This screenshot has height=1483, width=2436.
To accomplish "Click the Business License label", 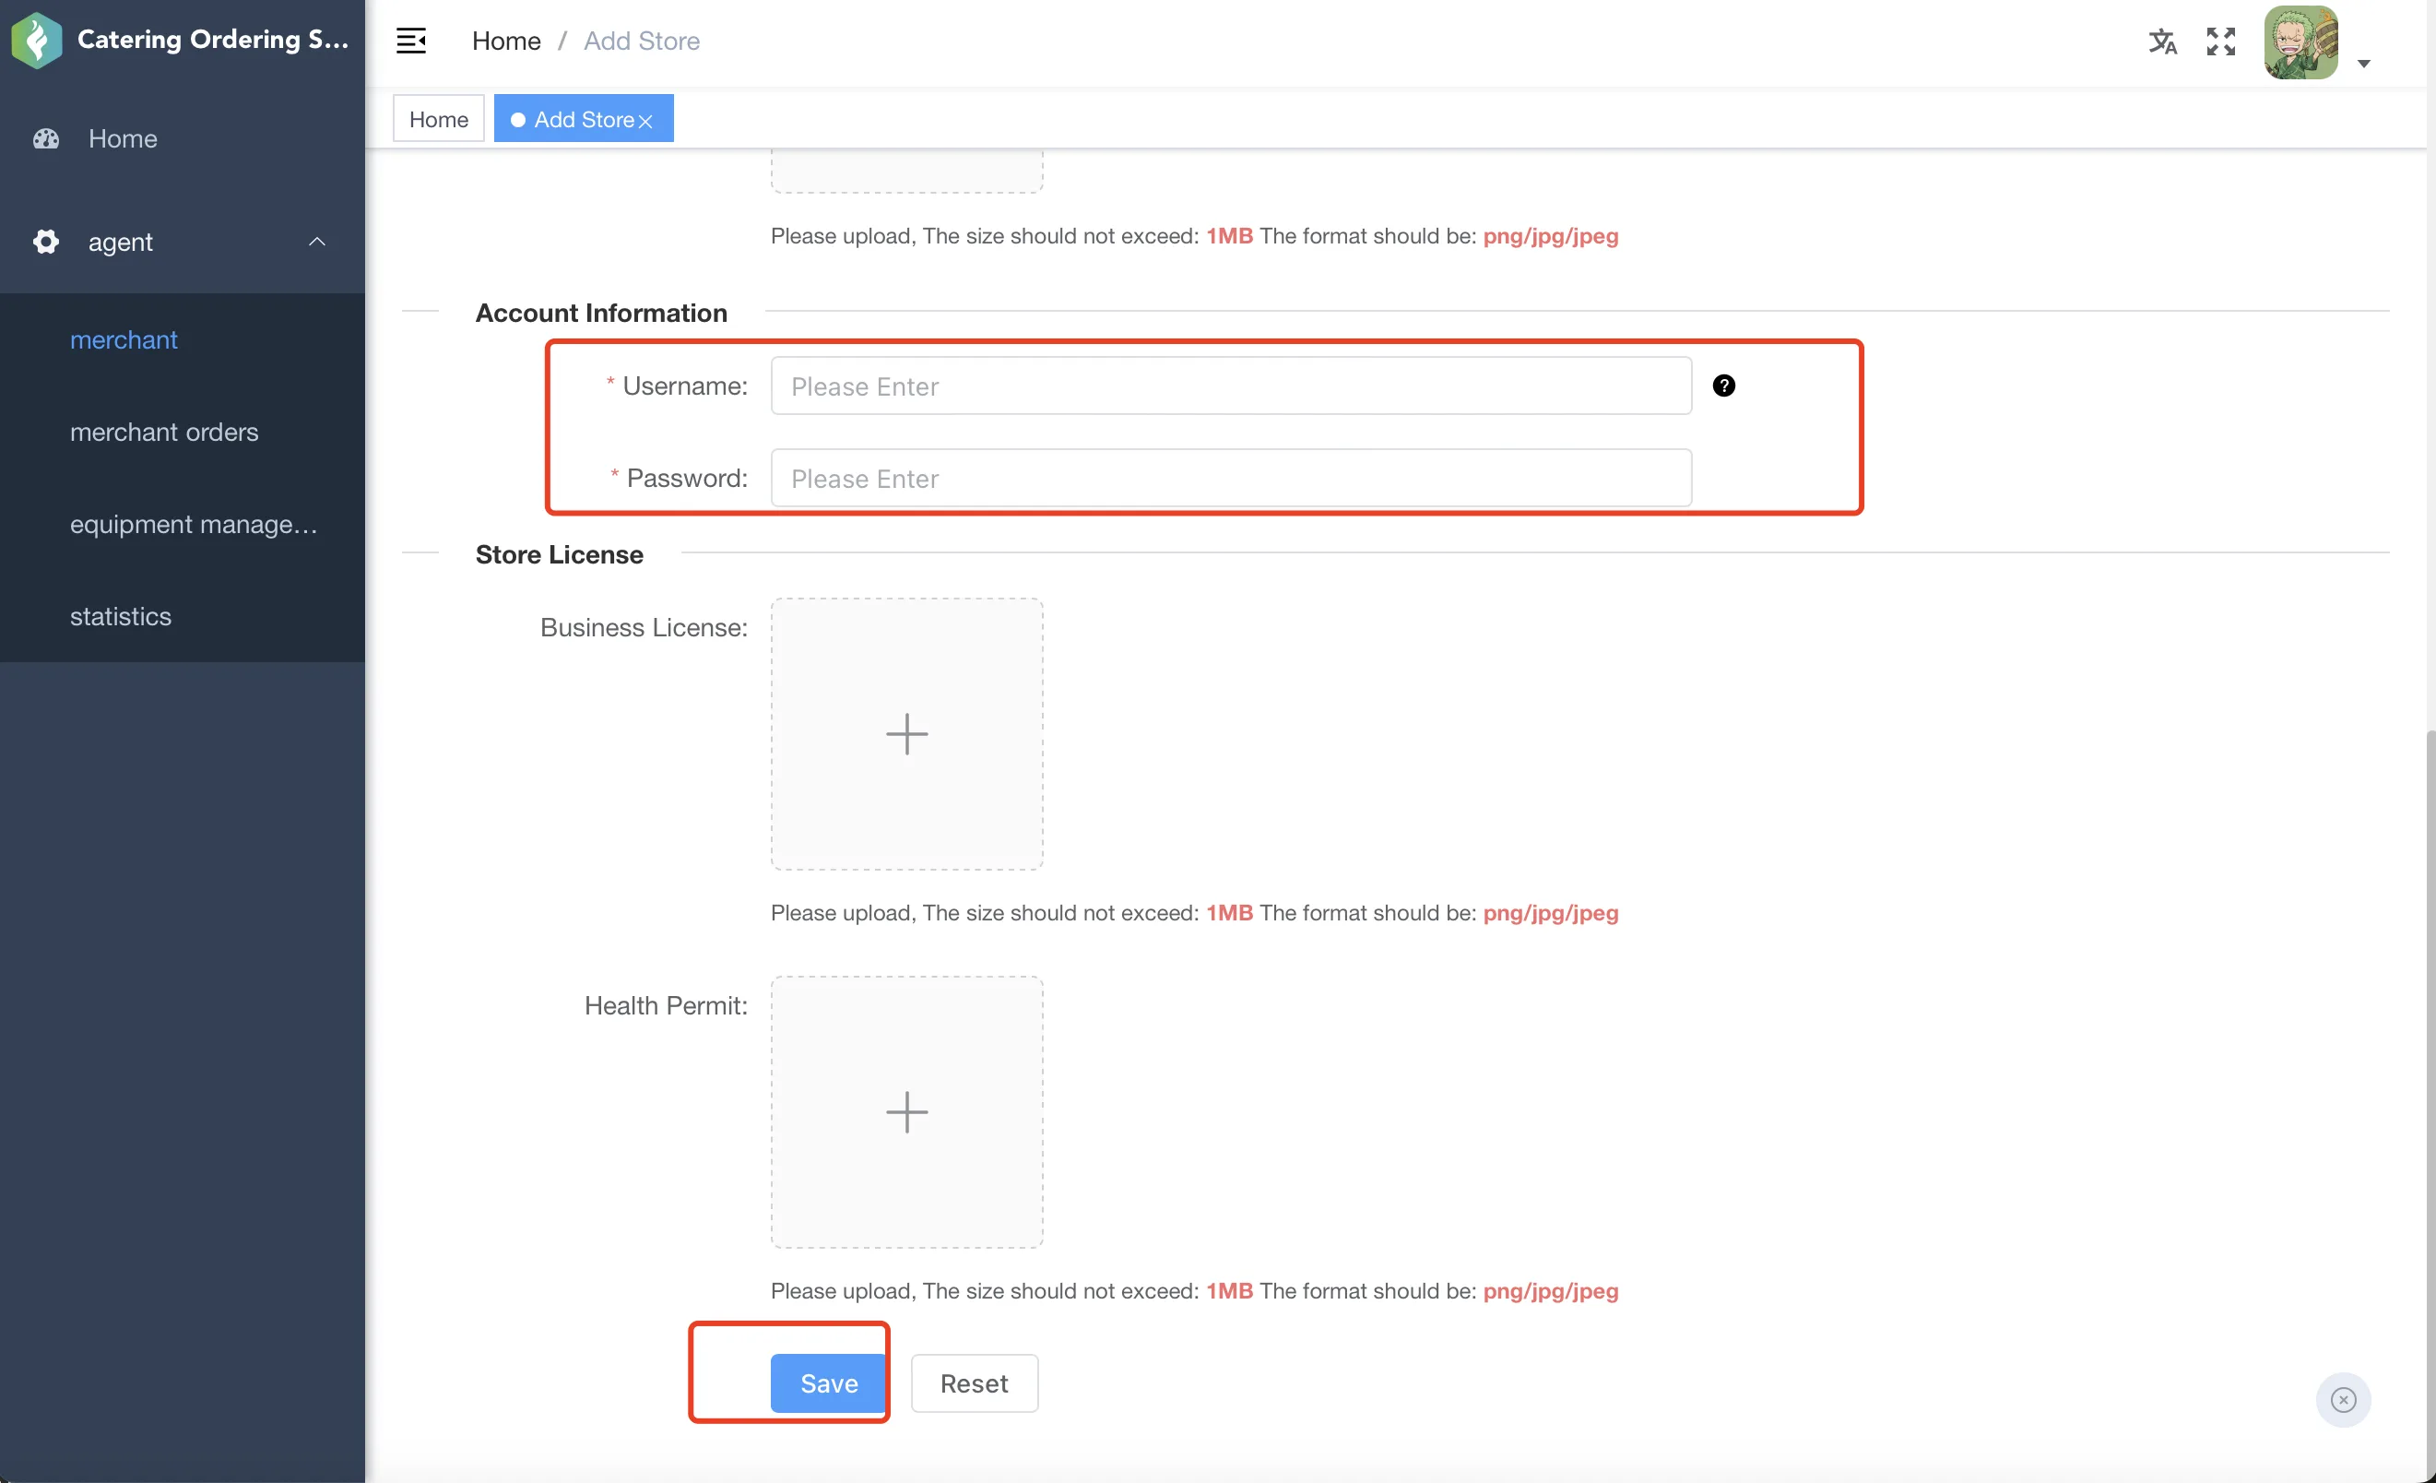I will pyautogui.click(x=644, y=628).
